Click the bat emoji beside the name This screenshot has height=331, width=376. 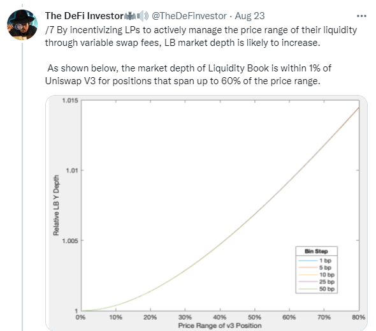coord(130,16)
